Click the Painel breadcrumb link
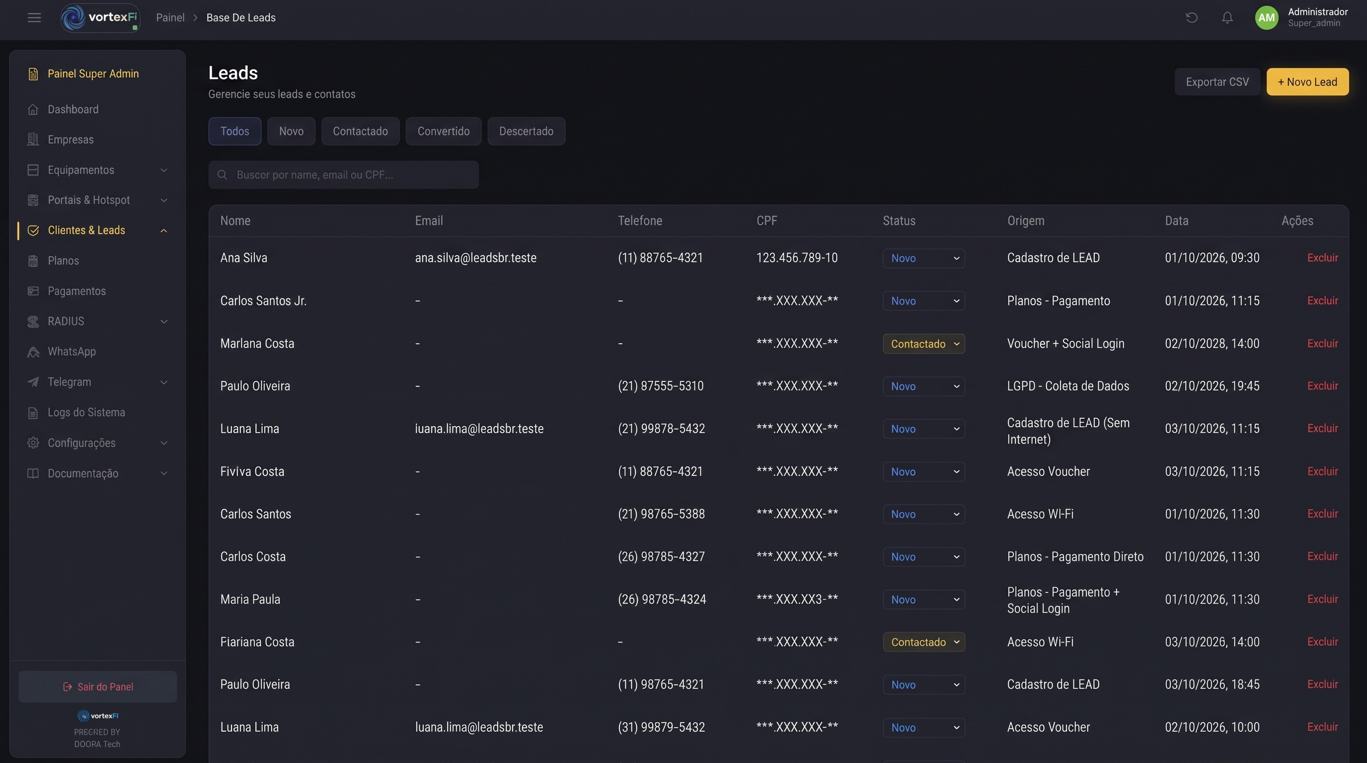1367x763 pixels. pyautogui.click(x=170, y=17)
